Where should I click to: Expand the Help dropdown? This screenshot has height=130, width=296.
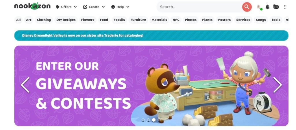point(120,7)
